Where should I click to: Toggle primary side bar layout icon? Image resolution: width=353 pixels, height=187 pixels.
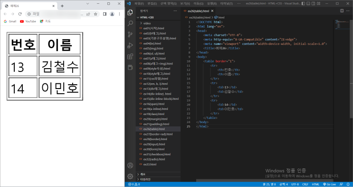tap(303, 3)
